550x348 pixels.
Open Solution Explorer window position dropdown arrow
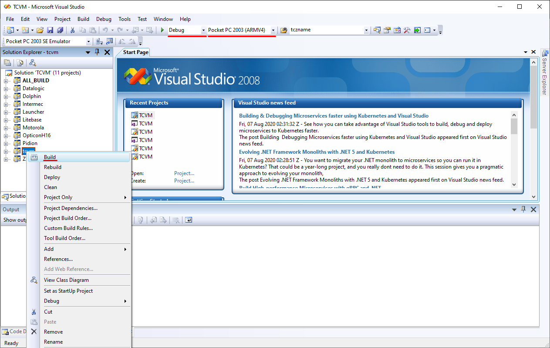tap(88, 52)
